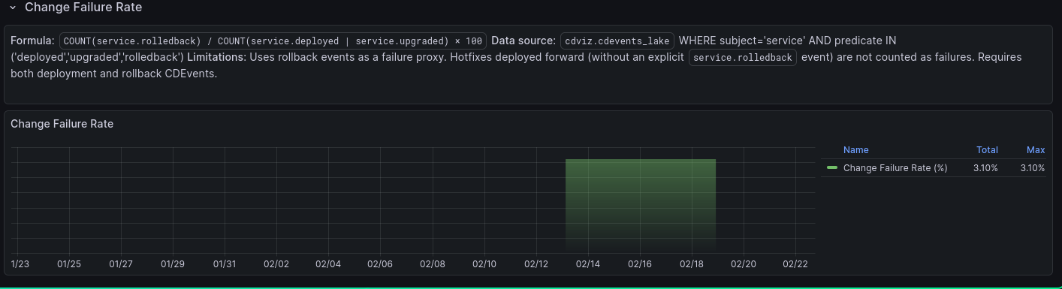The image size is (1062, 289).
Task: Click the 02/22 x-axis date label
Action: click(795, 264)
